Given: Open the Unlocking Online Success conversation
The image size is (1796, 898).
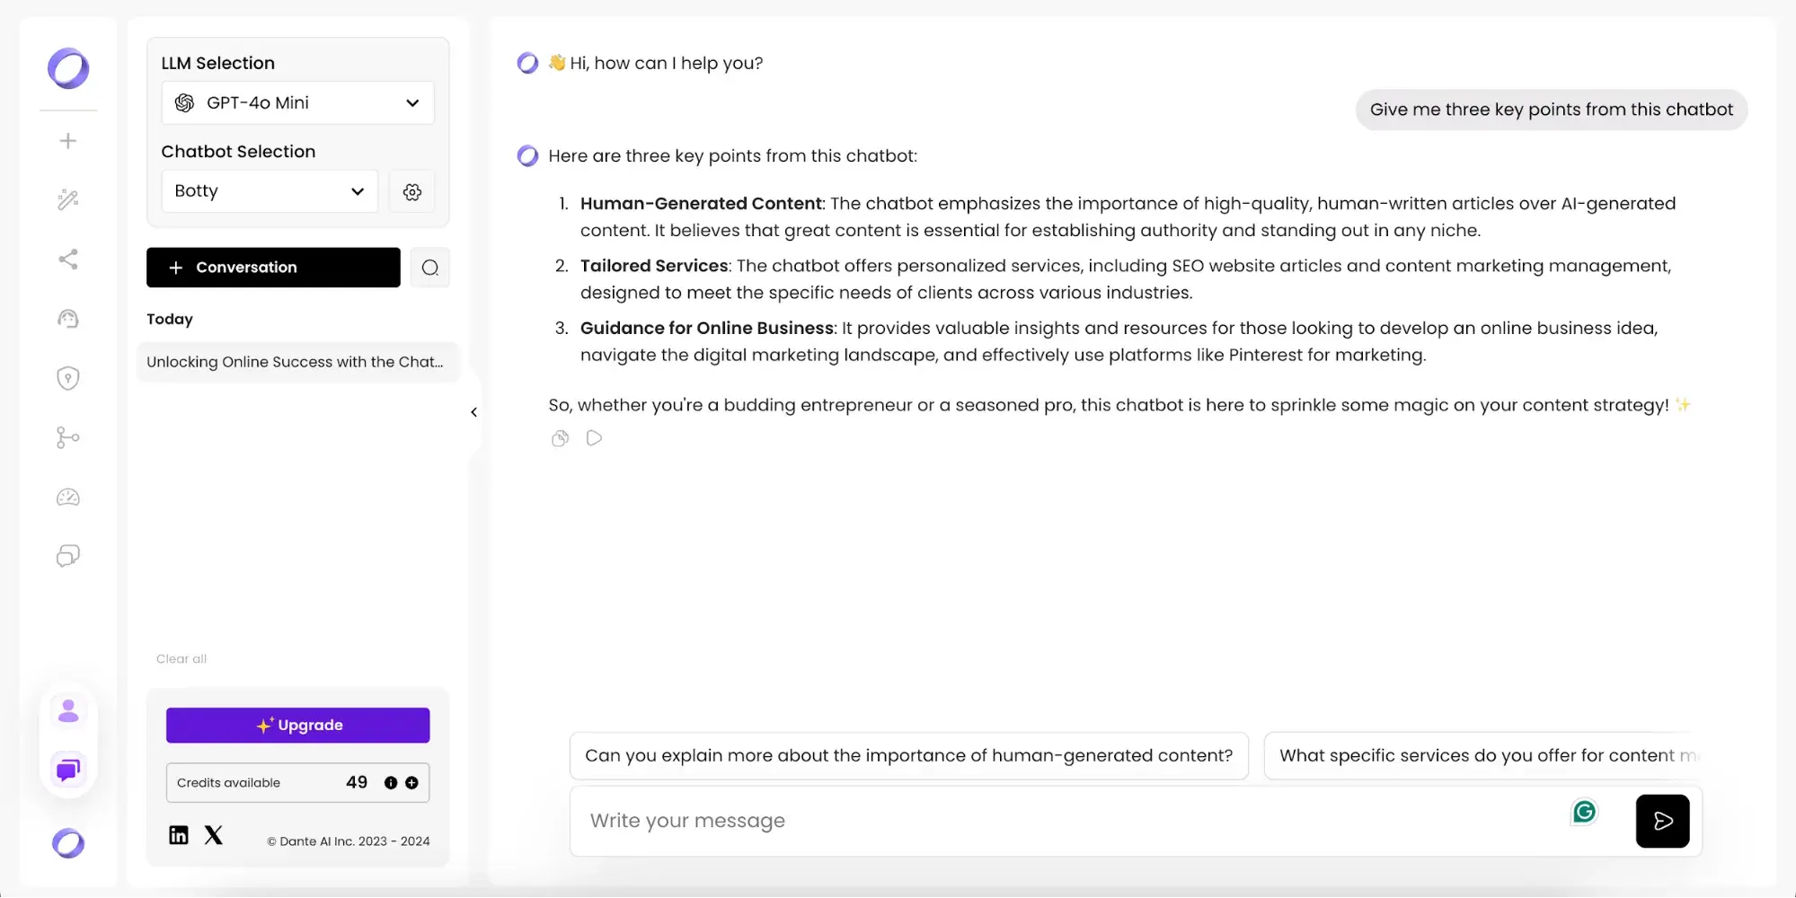Looking at the screenshot, I should tap(296, 362).
